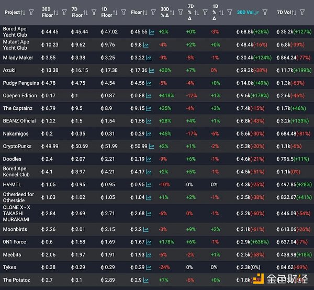Image resolution: width=314 pixels, height=290 pixels.
Task: Open floor chart for The Captainz
Action: [x=149, y=108]
